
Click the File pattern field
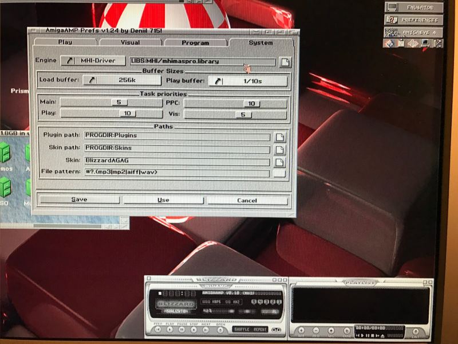[177, 173]
